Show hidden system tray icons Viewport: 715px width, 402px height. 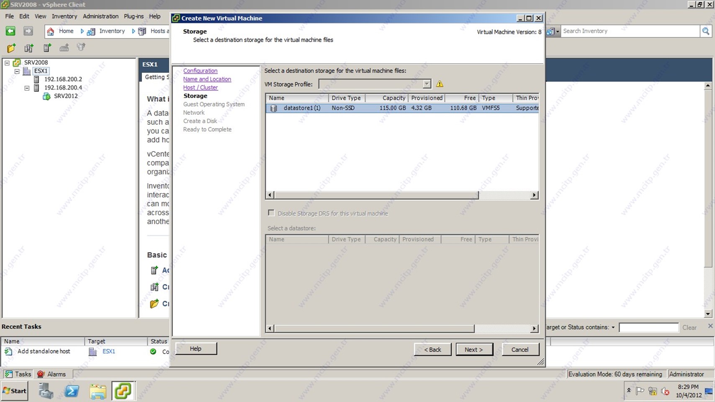[x=628, y=390]
